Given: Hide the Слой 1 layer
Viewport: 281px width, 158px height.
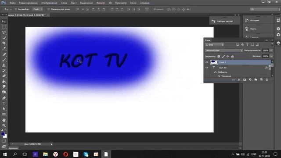Looking at the screenshot, I should click(207, 62).
